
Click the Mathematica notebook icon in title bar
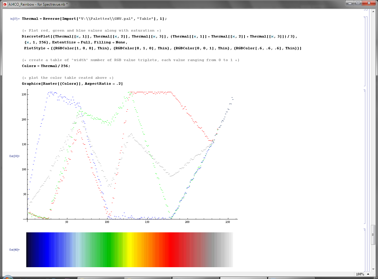tap(5, 4)
